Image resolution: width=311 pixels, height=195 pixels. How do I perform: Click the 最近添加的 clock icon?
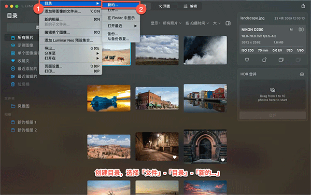click(x=13, y=68)
